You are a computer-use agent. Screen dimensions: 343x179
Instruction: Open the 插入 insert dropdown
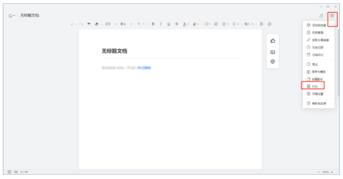[249, 24]
